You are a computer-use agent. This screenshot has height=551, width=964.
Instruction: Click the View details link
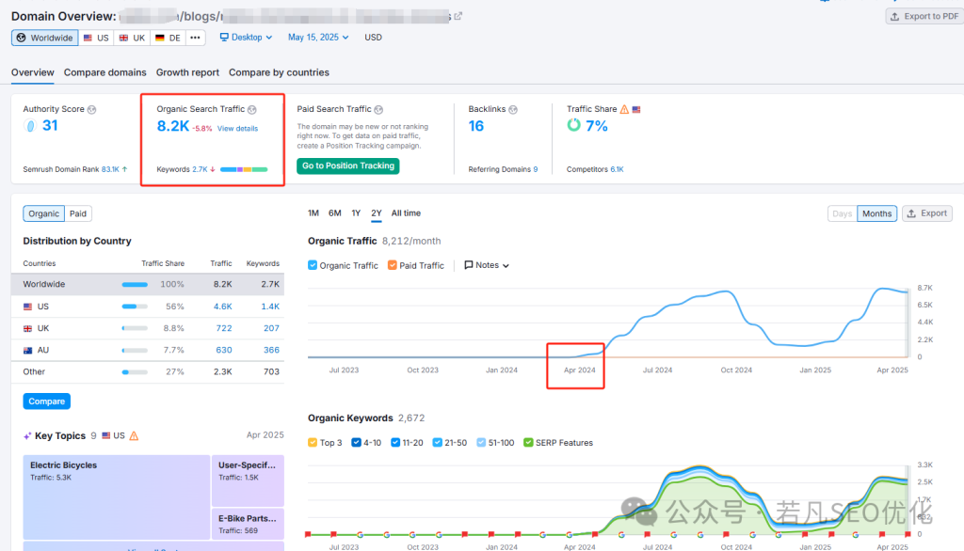coord(237,129)
